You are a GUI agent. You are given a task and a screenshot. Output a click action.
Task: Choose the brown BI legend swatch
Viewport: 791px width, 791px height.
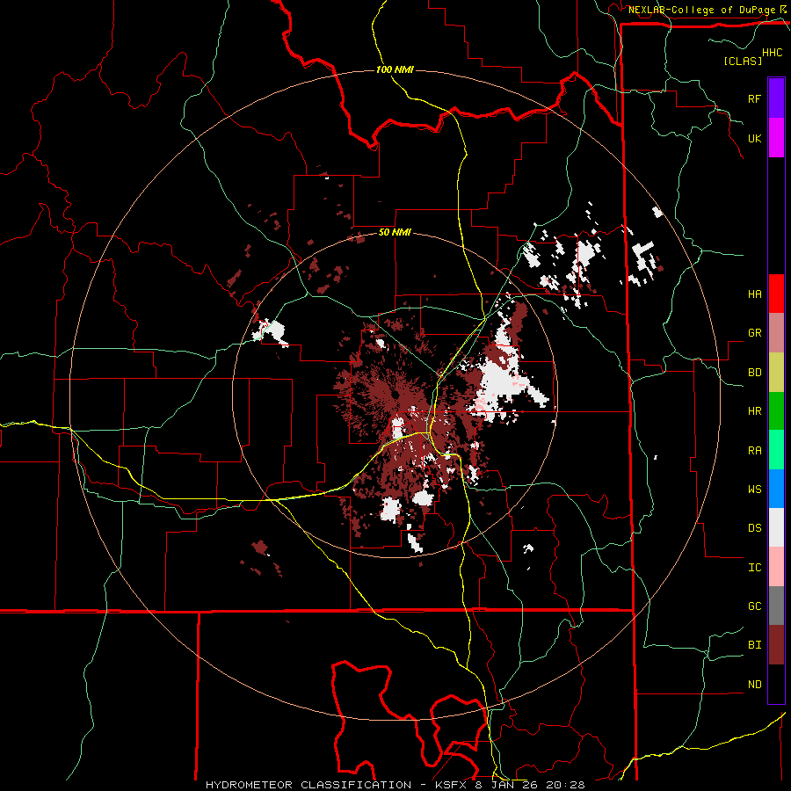pyautogui.click(x=776, y=645)
